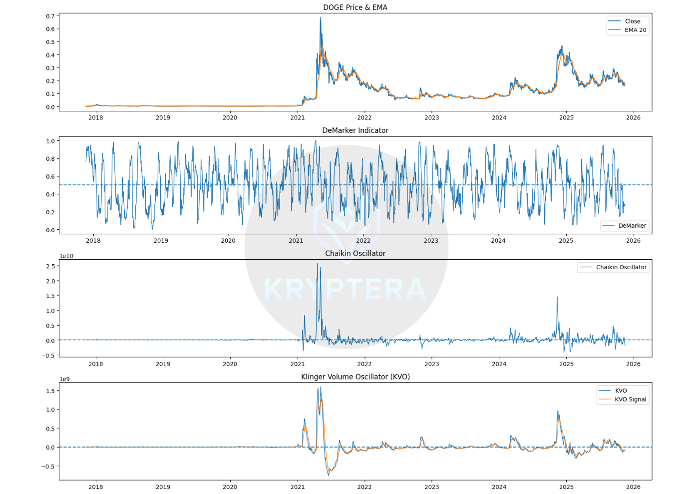The height and width of the screenshot is (494, 693).
Task: Click the "-0.5" y-axis tick on the Chaikin chart
Action: point(49,356)
